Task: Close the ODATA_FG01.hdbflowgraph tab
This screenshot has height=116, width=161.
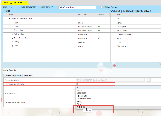Action: [26, 3]
